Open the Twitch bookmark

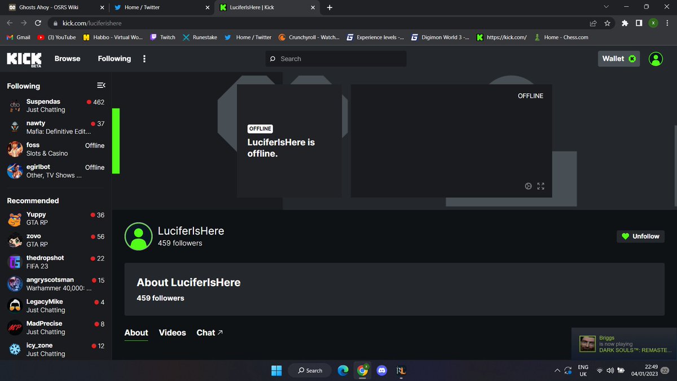click(x=162, y=37)
